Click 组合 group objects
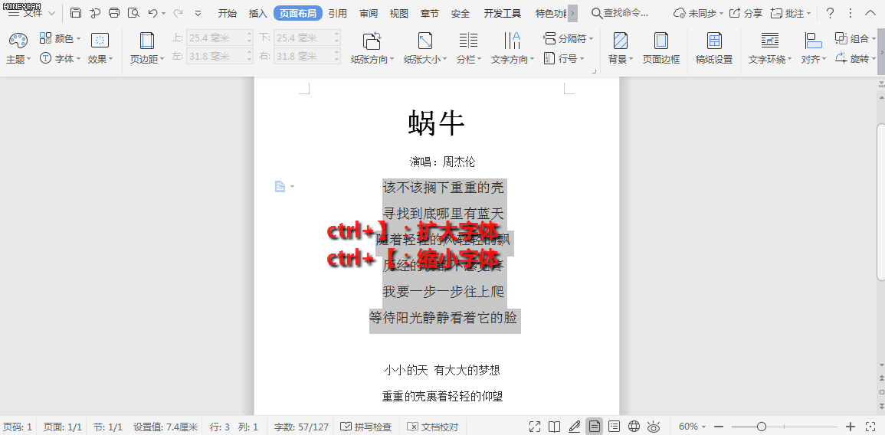The height and width of the screenshot is (435, 885). pyautogui.click(x=855, y=39)
